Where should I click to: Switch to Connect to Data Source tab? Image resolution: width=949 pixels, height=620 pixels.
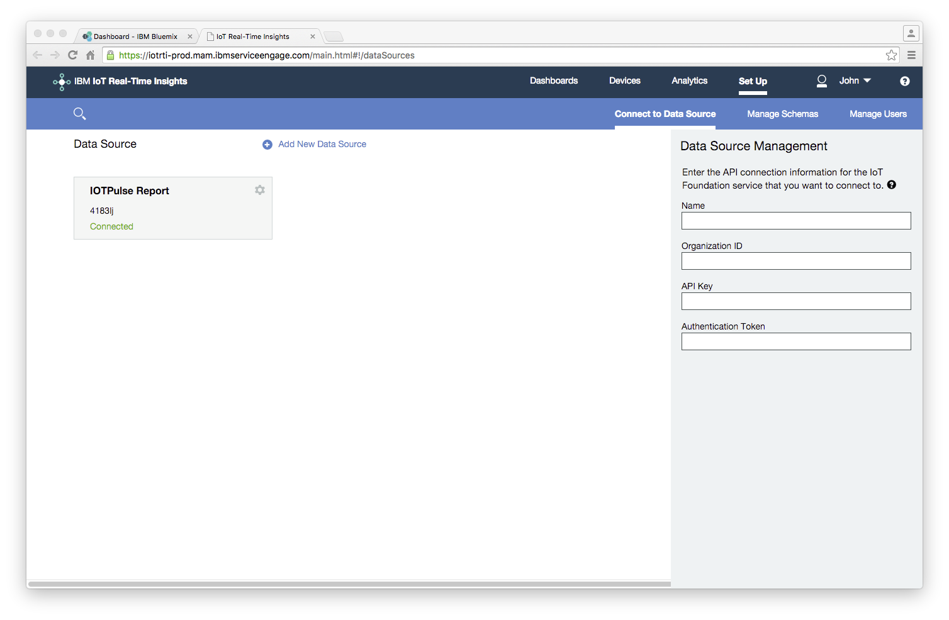665,114
